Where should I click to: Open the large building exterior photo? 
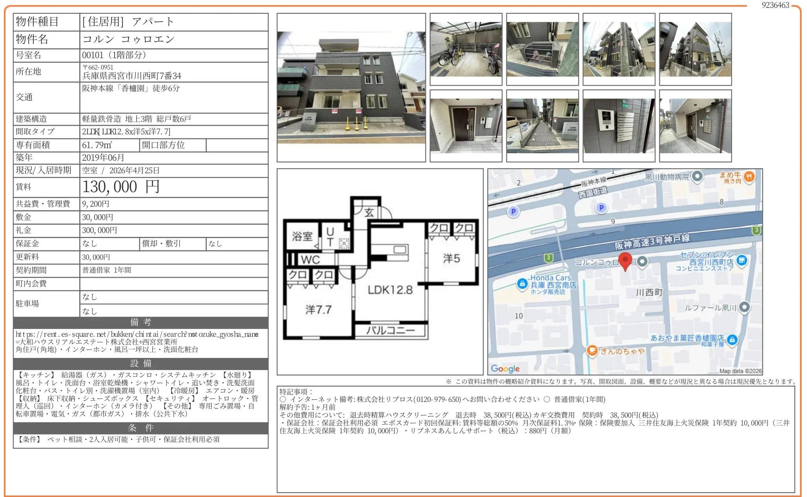(351, 88)
